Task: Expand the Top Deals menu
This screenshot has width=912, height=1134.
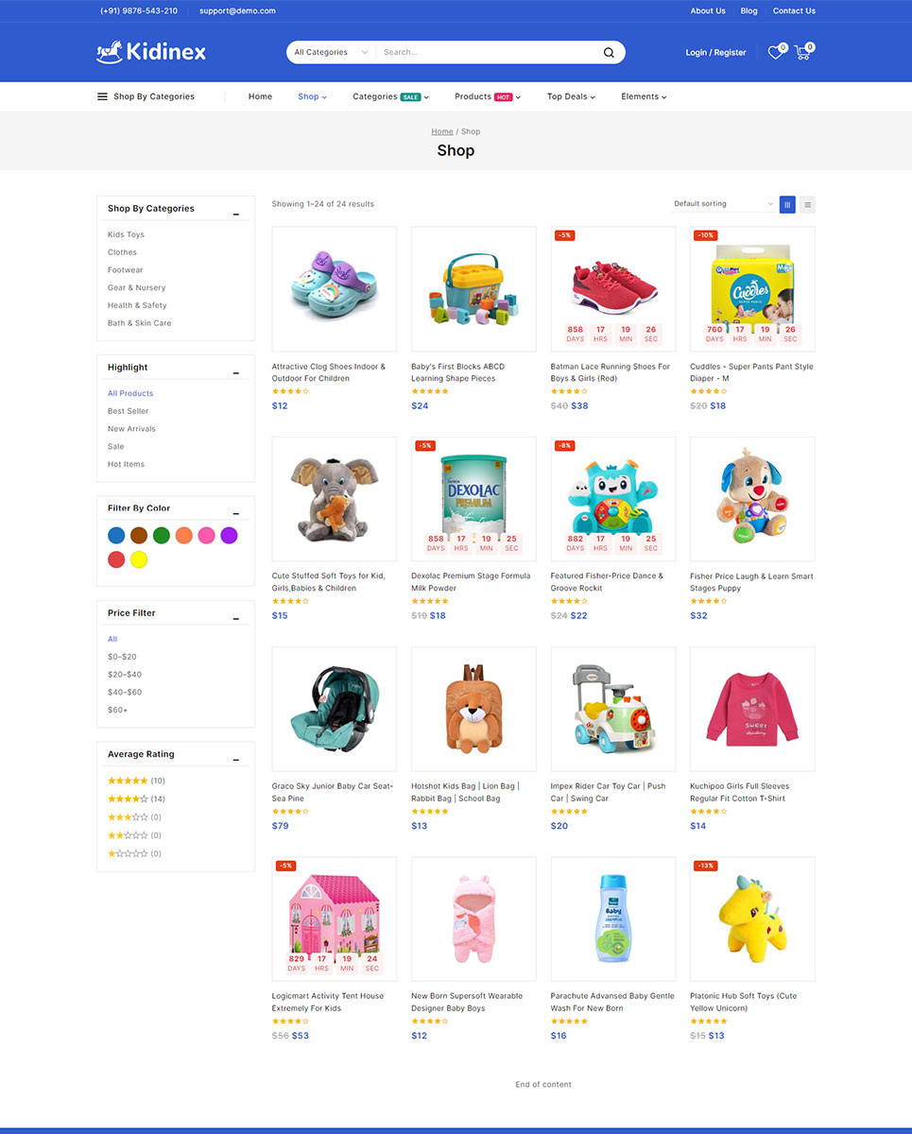Action: coord(571,96)
